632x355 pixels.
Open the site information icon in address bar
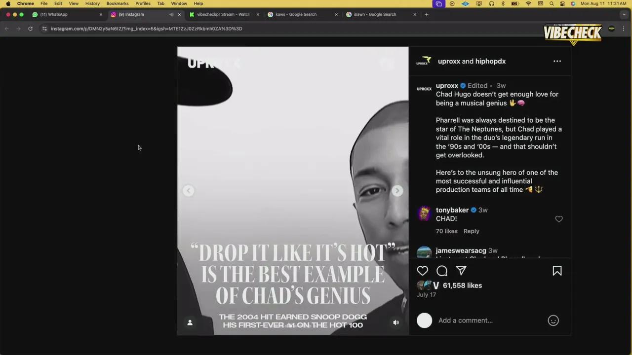[44, 29]
